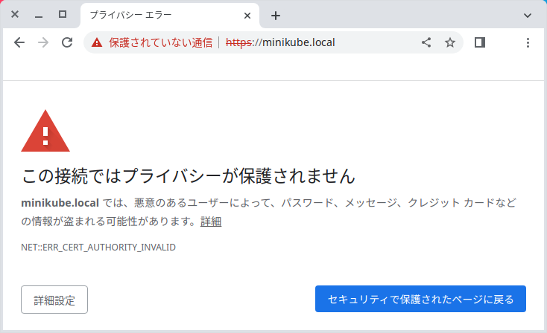
Task: Share this page via the share icon
Action: point(426,42)
